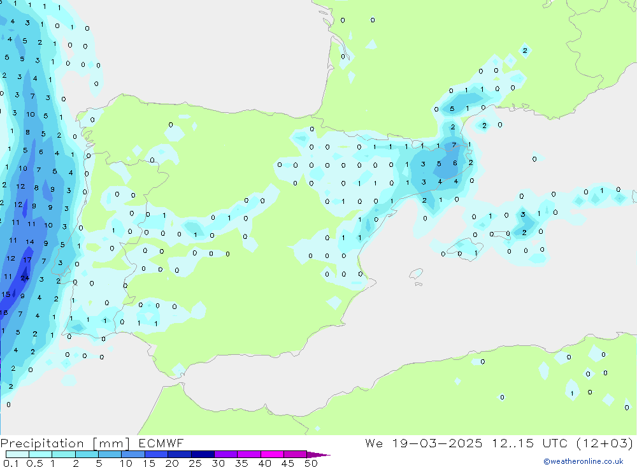This screenshot has height=467, width=637.
Task: Click the 40–45 mm magenta legend swatch
Action: click(x=272, y=454)
